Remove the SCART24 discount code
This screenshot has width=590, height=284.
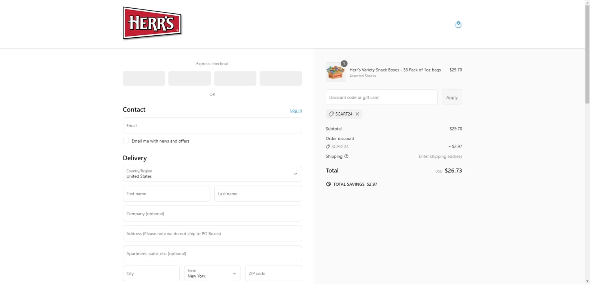[x=357, y=114]
